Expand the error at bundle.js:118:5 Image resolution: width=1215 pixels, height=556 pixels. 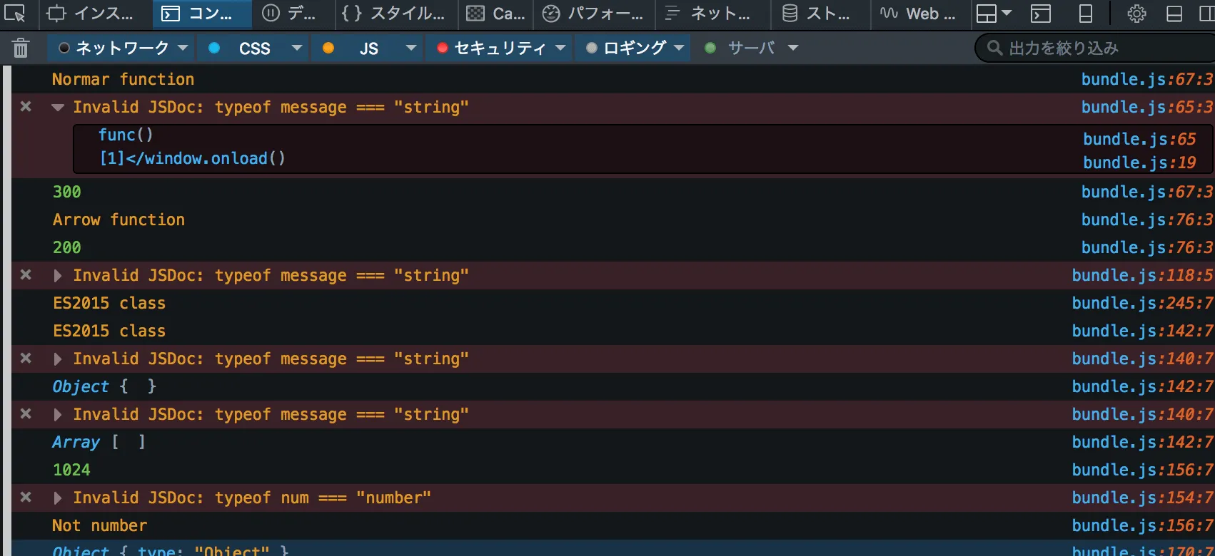click(x=58, y=276)
